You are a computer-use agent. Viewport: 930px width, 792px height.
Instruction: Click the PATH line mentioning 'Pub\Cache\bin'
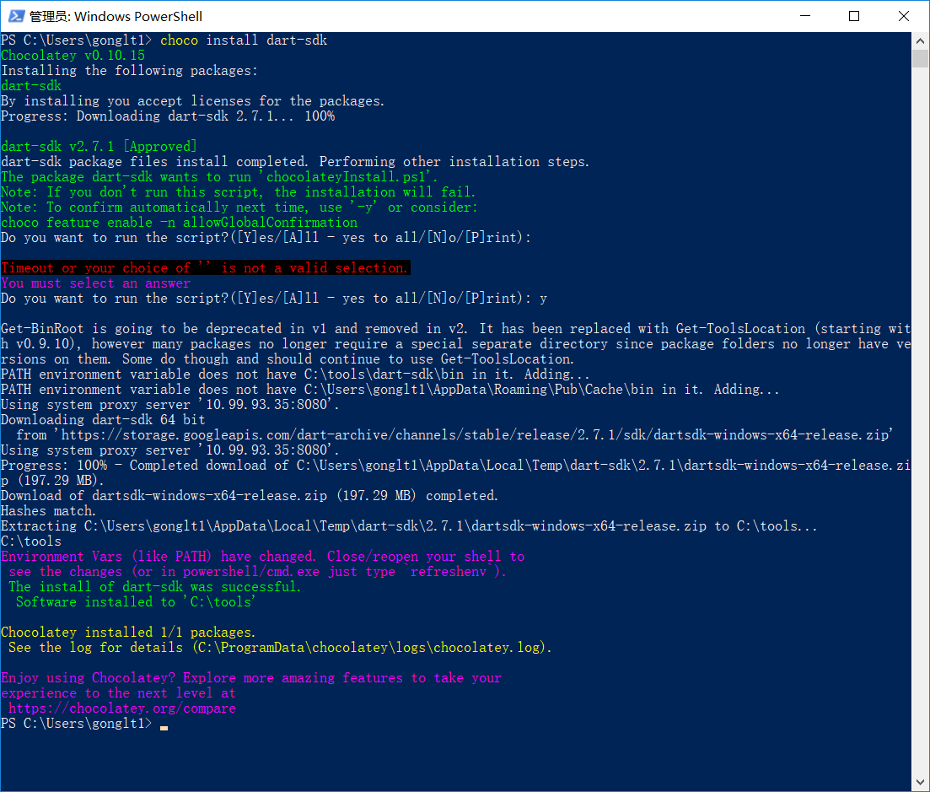[390, 390]
